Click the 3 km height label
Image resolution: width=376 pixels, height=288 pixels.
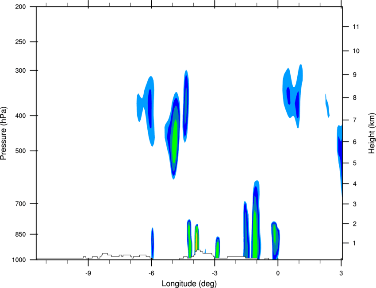point(354,204)
